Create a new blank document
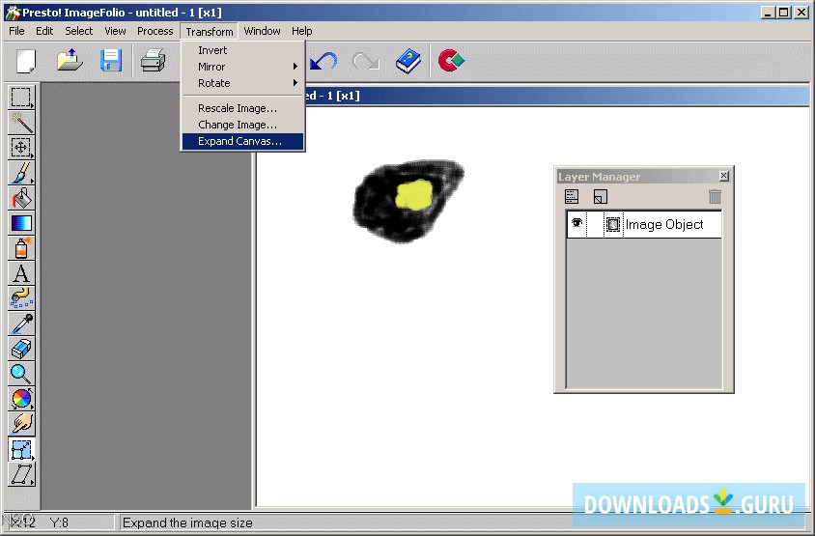The height and width of the screenshot is (536, 815). (x=26, y=61)
